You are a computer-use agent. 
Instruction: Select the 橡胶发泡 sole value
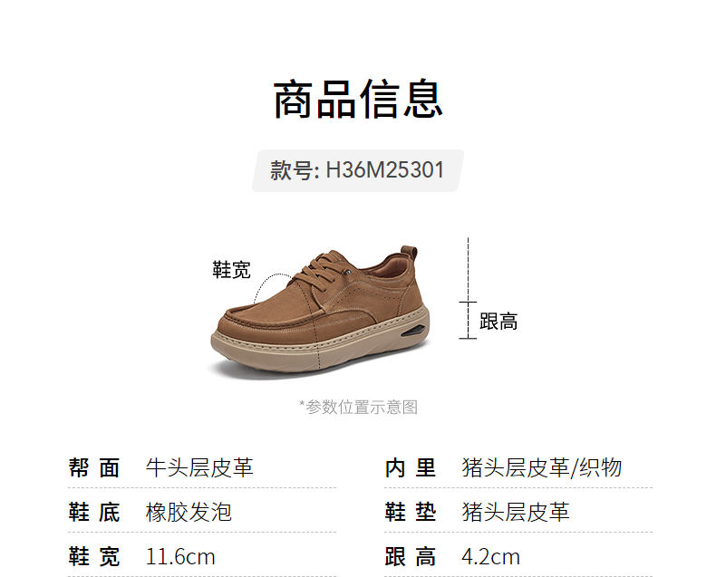pyautogui.click(x=189, y=512)
